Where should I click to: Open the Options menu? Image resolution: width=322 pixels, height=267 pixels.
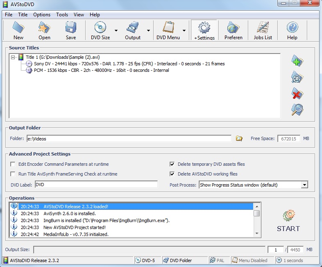click(x=42, y=15)
